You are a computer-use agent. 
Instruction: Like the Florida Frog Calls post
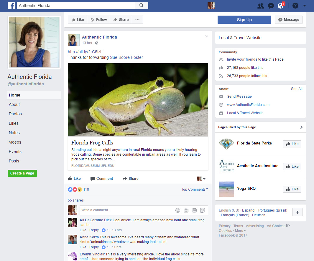click(x=74, y=179)
